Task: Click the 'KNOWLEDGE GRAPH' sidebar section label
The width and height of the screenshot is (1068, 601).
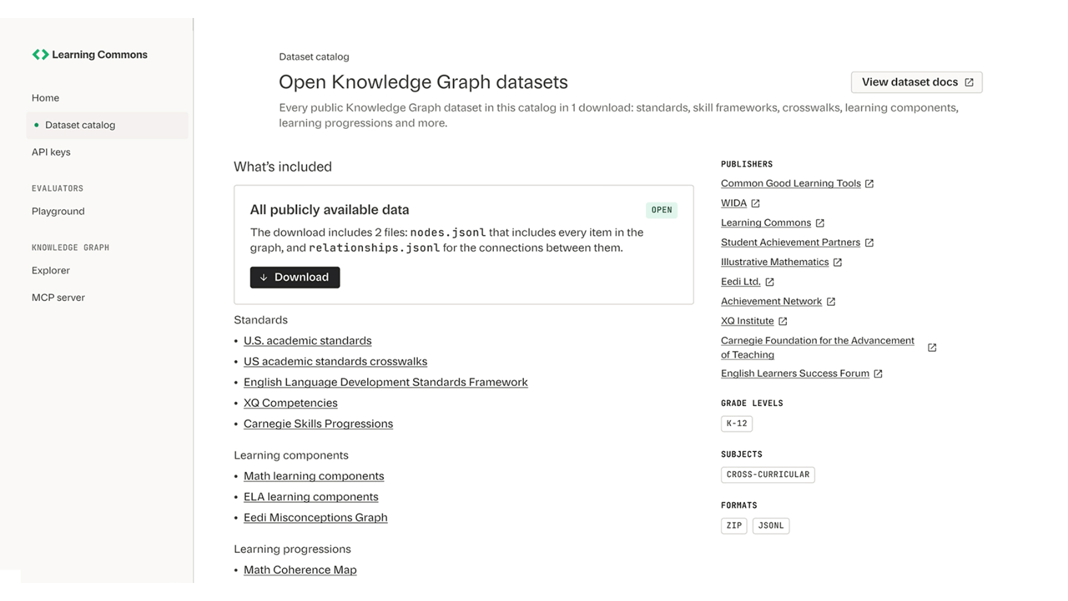Action: coord(70,248)
